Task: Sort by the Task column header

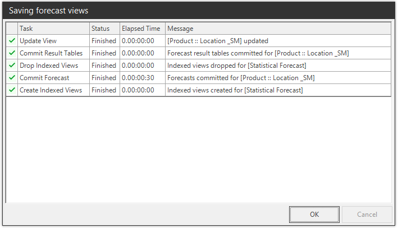Action: point(53,29)
